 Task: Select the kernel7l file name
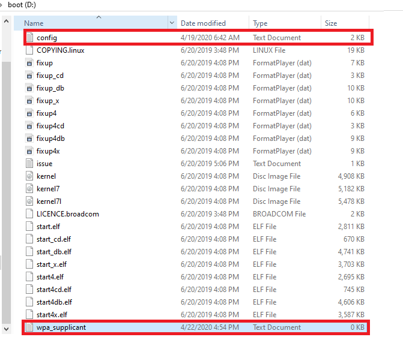pos(49,201)
